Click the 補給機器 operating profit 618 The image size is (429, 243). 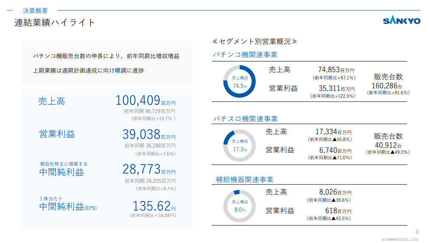331,211
